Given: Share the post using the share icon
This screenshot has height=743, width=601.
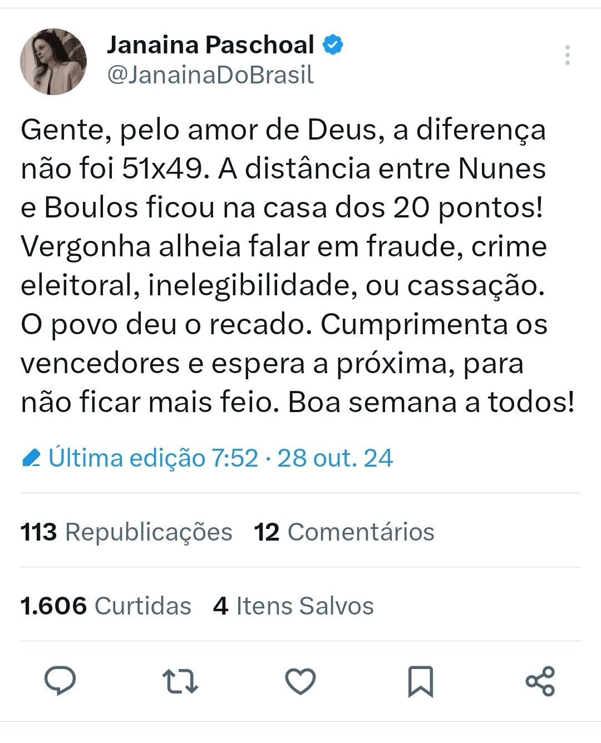Looking at the screenshot, I should [x=540, y=681].
